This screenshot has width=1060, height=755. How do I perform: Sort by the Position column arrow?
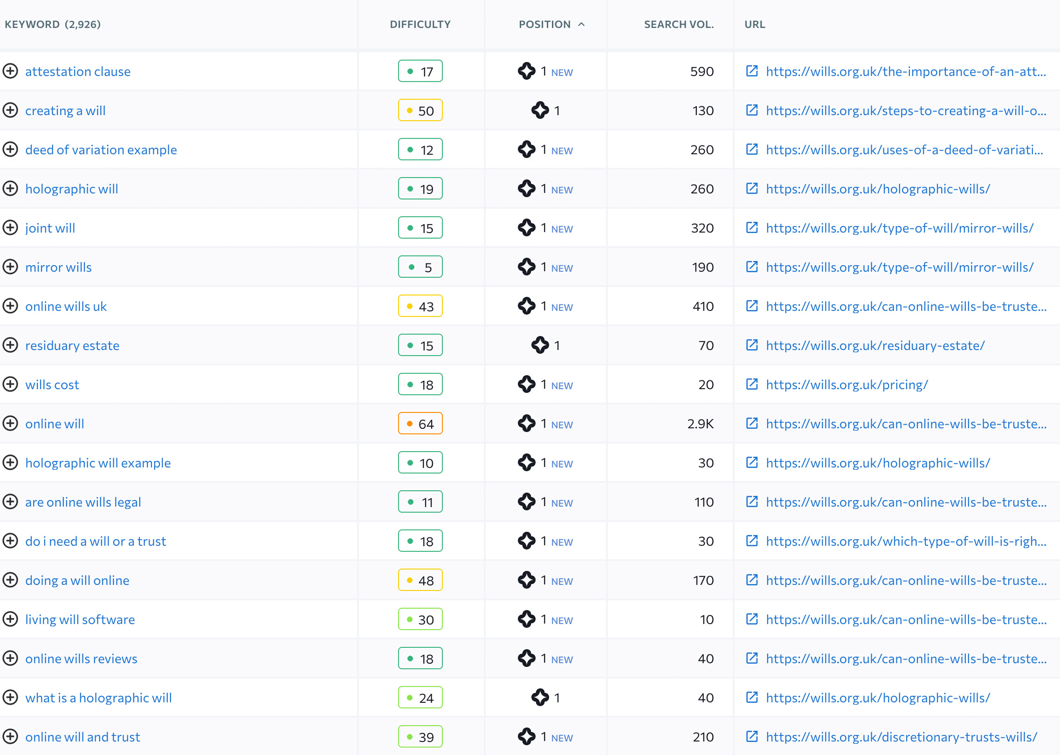(x=581, y=24)
